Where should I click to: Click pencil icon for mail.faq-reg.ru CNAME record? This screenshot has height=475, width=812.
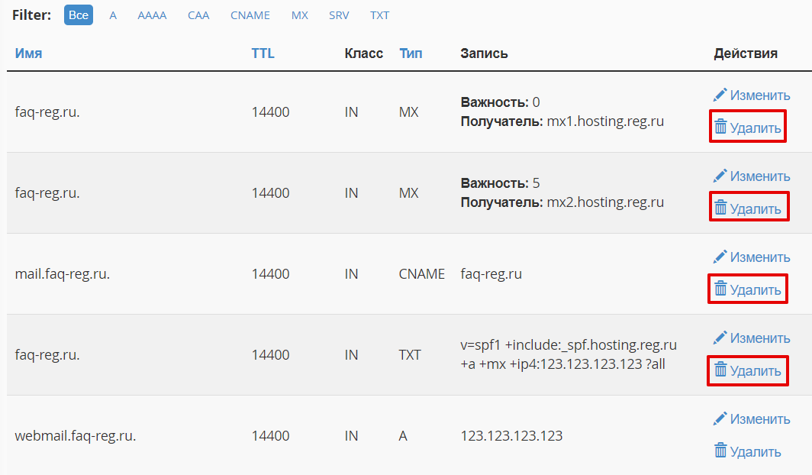(x=720, y=257)
